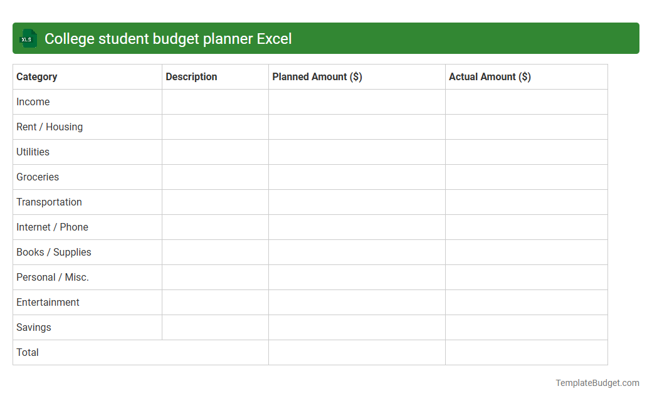
Task: Click the Total row label
Action: pyautogui.click(x=28, y=352)
